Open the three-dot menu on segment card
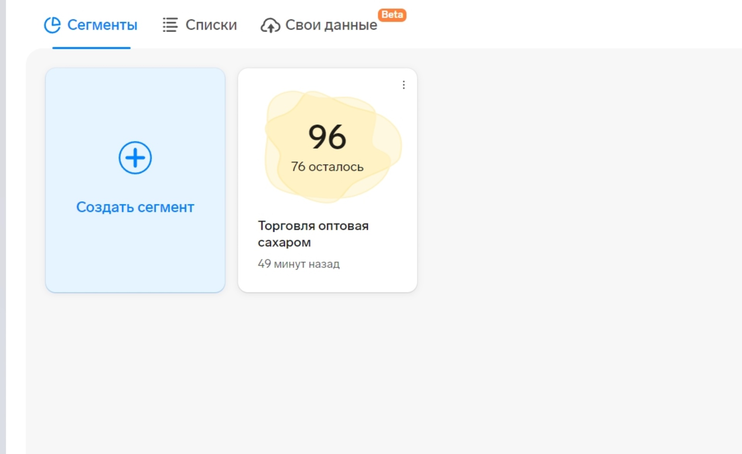The image size is (742, 454). (x=403, y=85)
